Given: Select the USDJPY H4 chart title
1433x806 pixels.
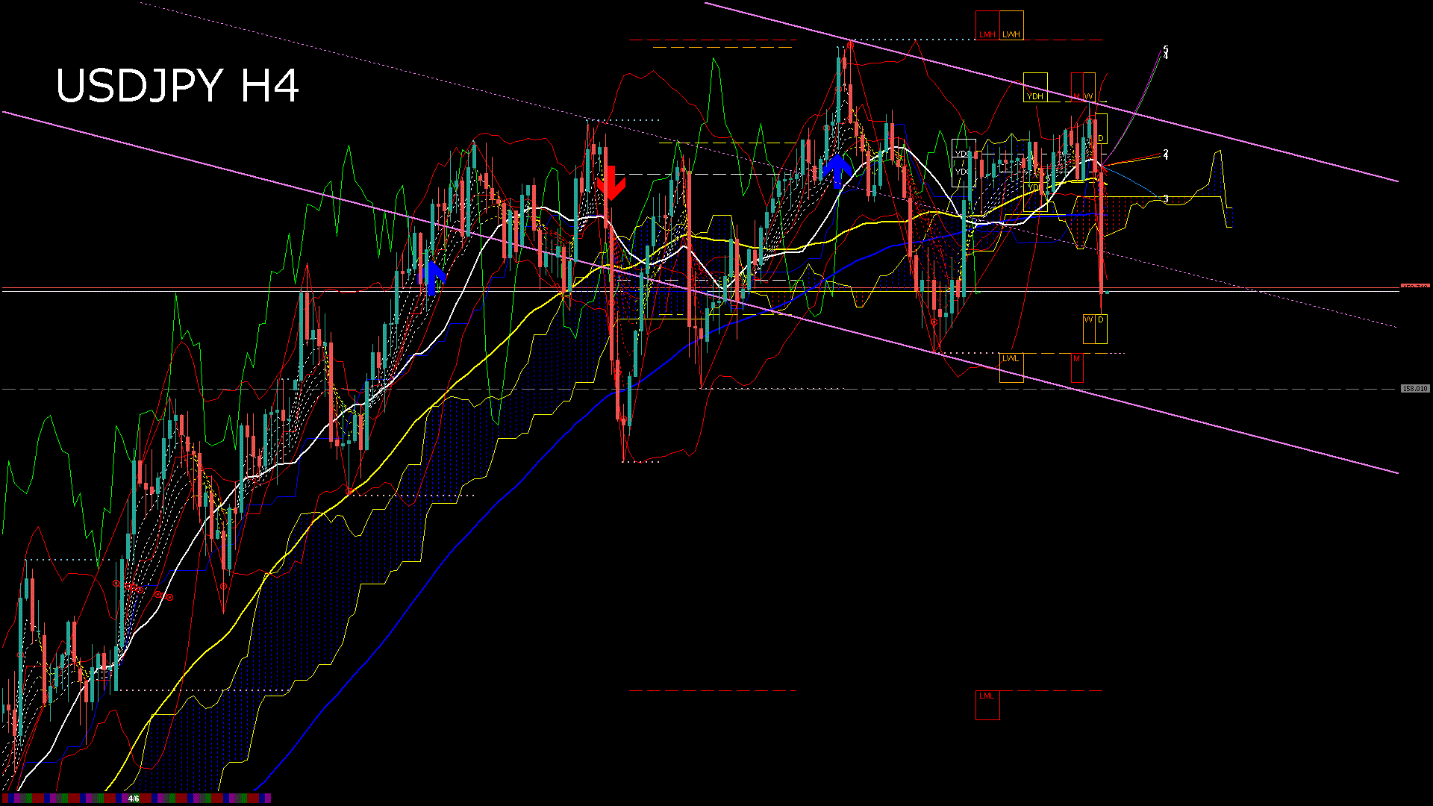Looking at the screenshot, I should [179, 86].
